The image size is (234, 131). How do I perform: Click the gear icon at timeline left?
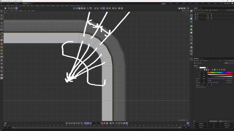click(5, 123)
